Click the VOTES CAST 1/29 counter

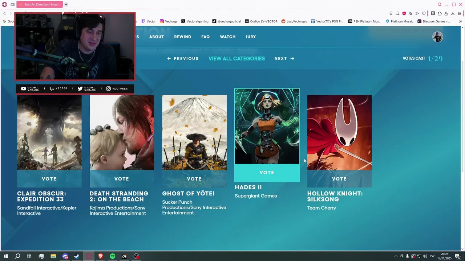click(422, 59)
